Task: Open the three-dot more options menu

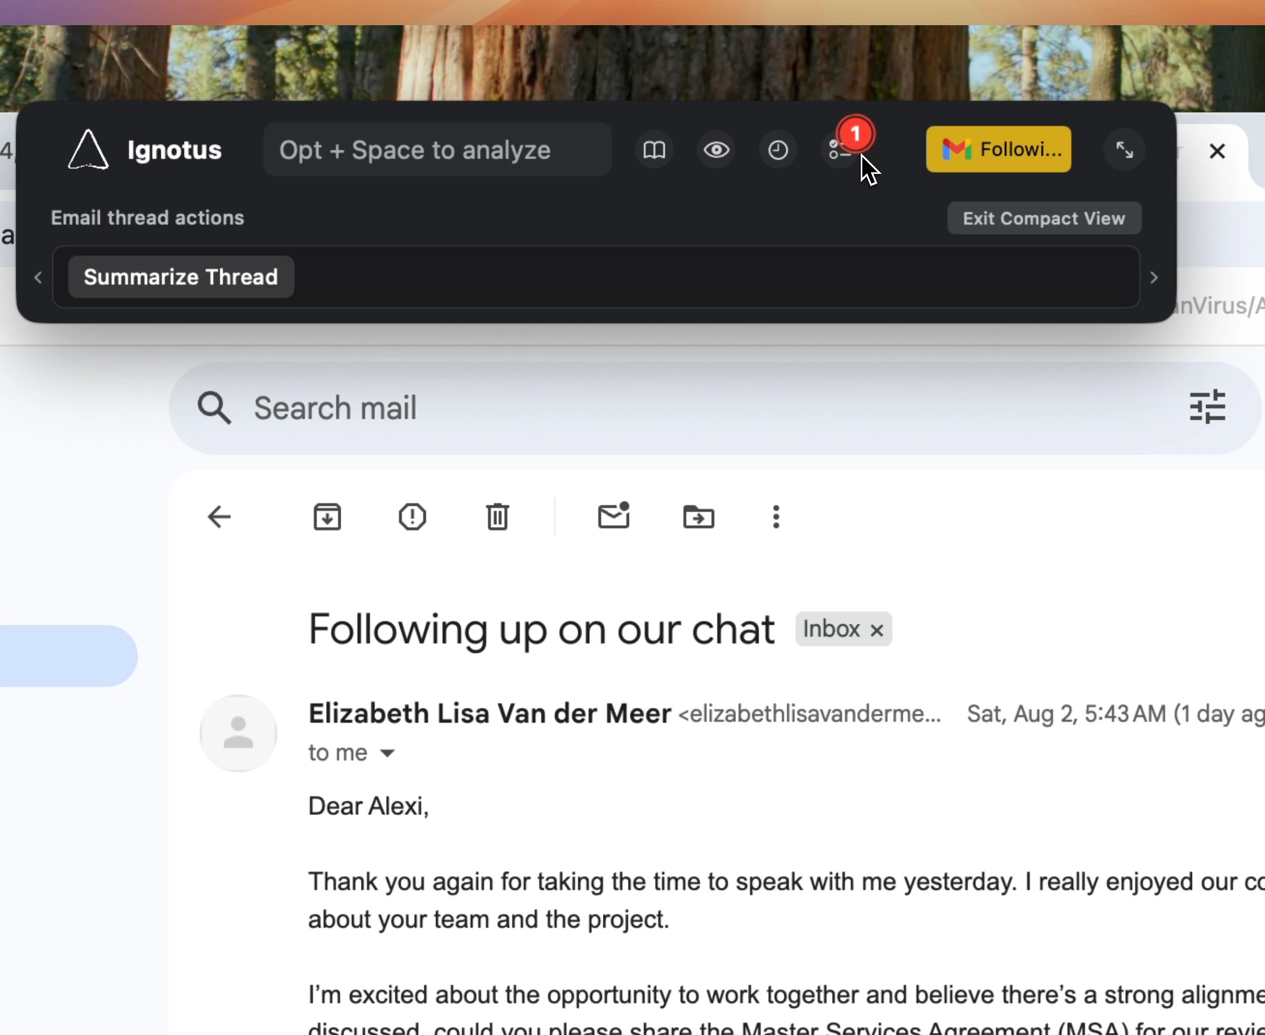Action: click(776, 516)
